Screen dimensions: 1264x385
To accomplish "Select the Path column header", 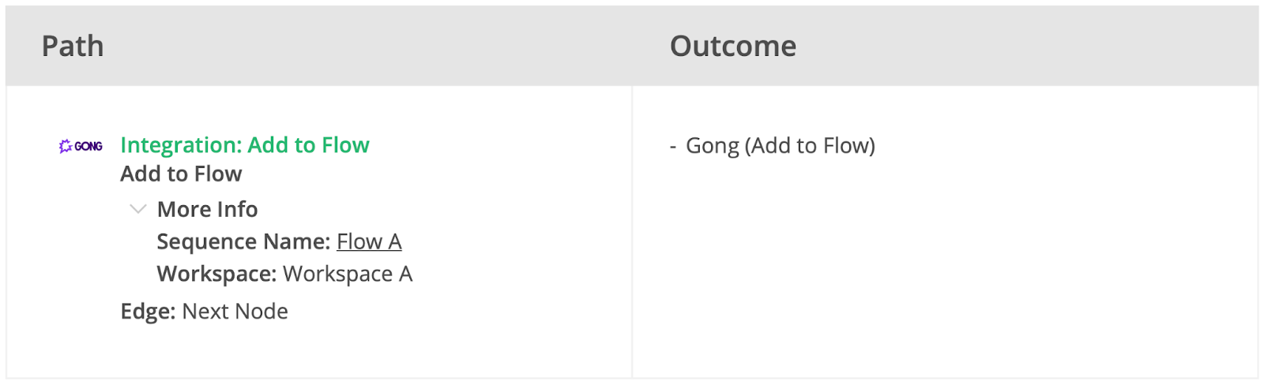I will point(73,46).
